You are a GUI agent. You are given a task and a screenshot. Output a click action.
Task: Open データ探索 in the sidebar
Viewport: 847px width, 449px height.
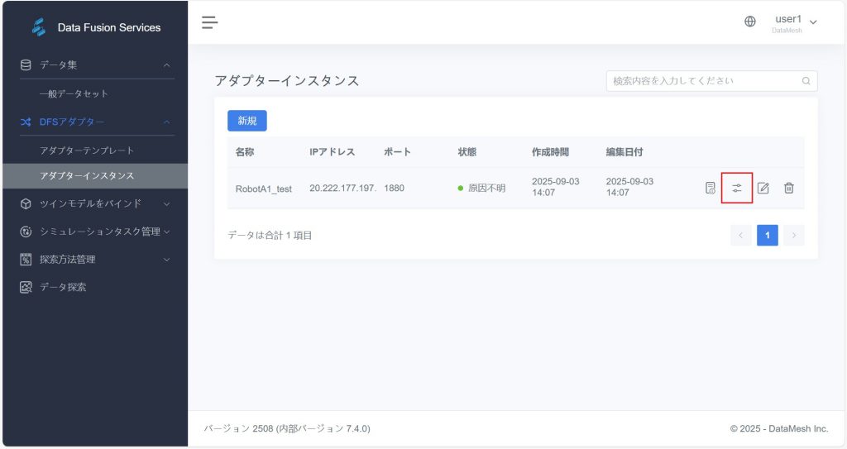click(63, 288)
